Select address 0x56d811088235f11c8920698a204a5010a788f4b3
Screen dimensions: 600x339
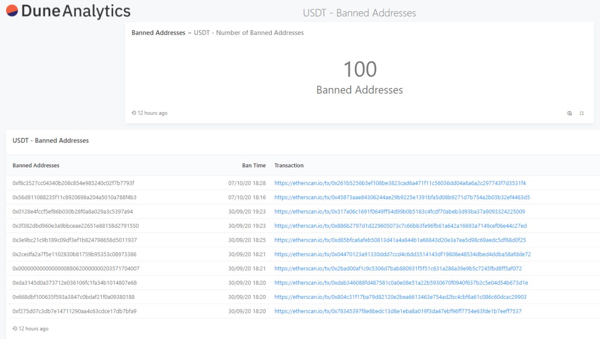tap(75, 197)
